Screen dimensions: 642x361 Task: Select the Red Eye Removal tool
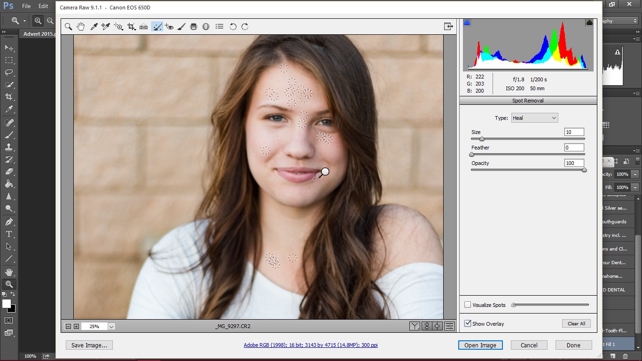click(170, 27)
